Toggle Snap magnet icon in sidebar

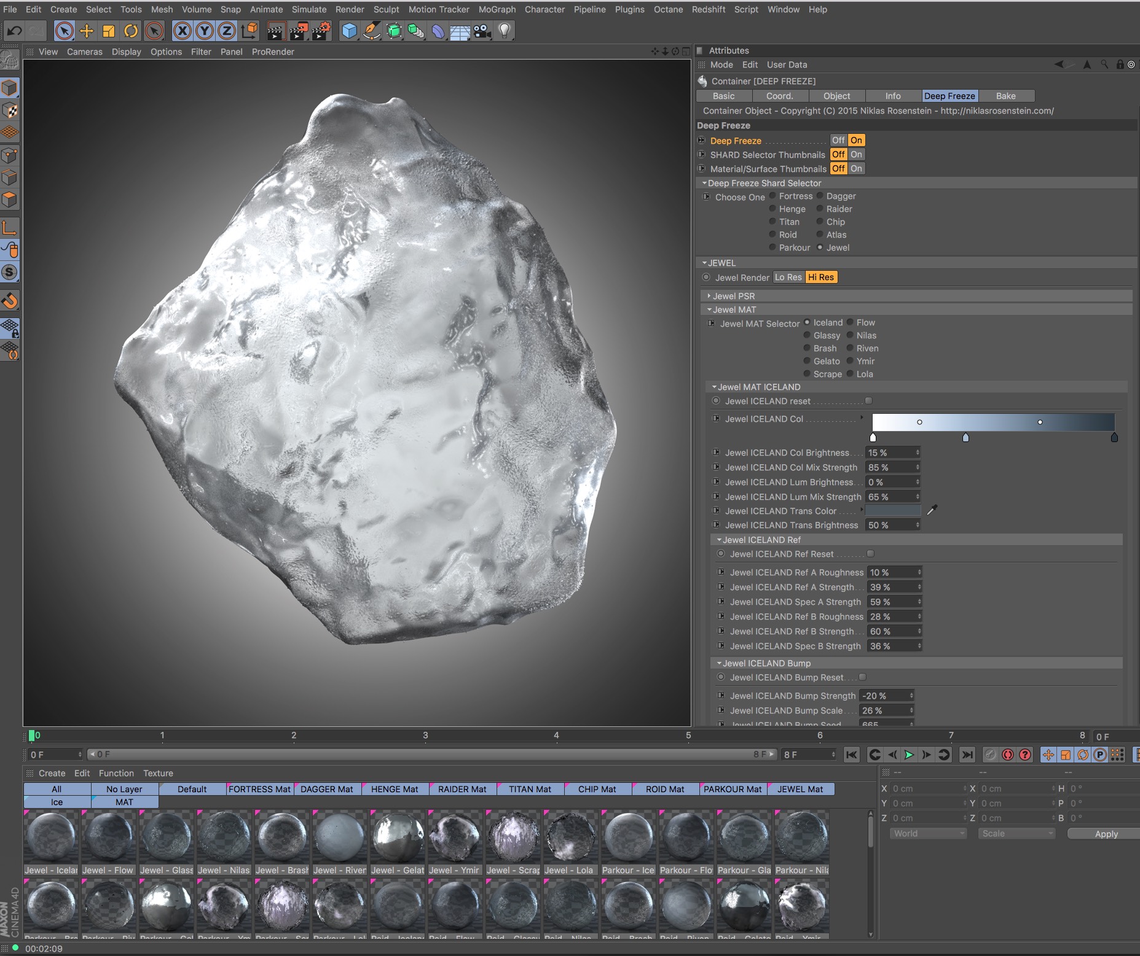(10, 300)
